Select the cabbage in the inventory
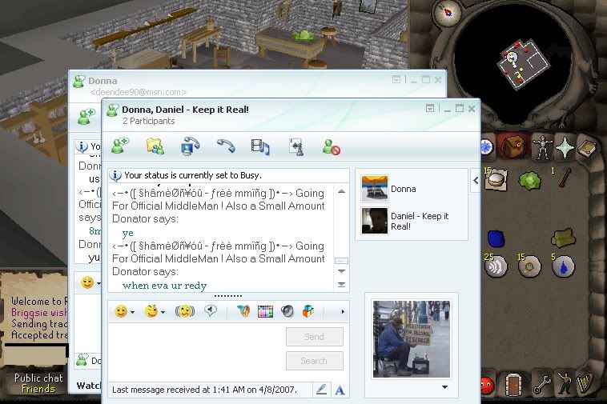Viewport: 607px width, 404px height. point(529,181)
